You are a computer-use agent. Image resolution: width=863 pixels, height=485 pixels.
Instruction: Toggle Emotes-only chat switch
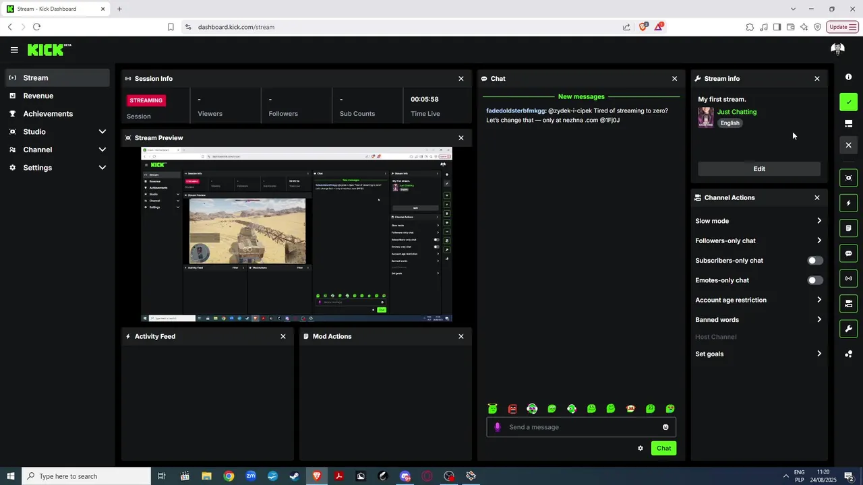tap(815, 280)
